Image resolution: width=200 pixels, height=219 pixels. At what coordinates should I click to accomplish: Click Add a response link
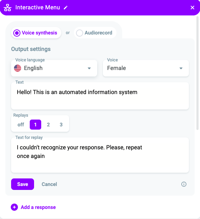tap(38, 207)
